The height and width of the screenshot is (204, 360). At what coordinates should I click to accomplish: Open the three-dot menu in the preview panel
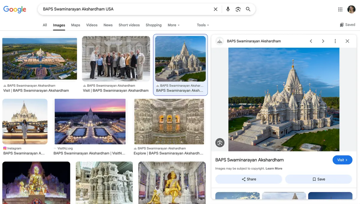click(335, 41)
